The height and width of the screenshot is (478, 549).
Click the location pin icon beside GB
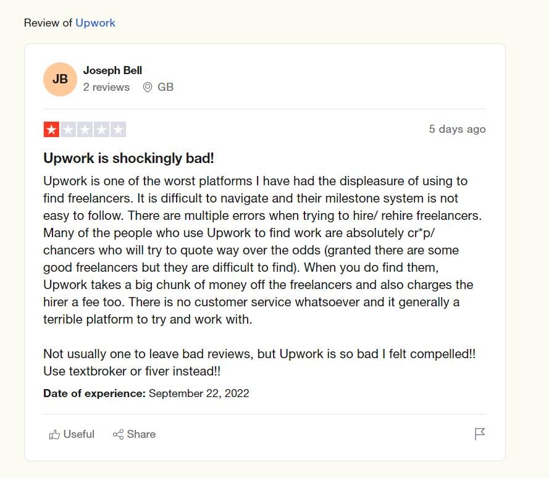click(x=148, y=87)
